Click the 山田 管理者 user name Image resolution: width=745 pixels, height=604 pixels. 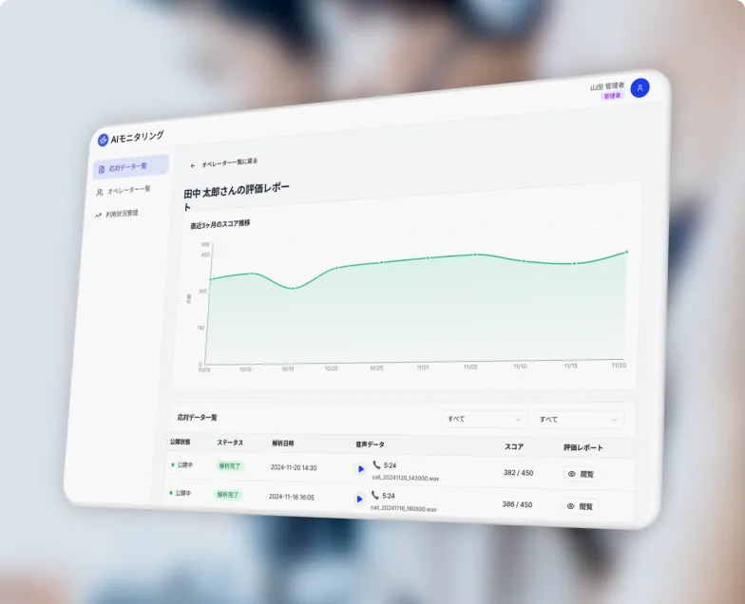(x=607, y=85)
